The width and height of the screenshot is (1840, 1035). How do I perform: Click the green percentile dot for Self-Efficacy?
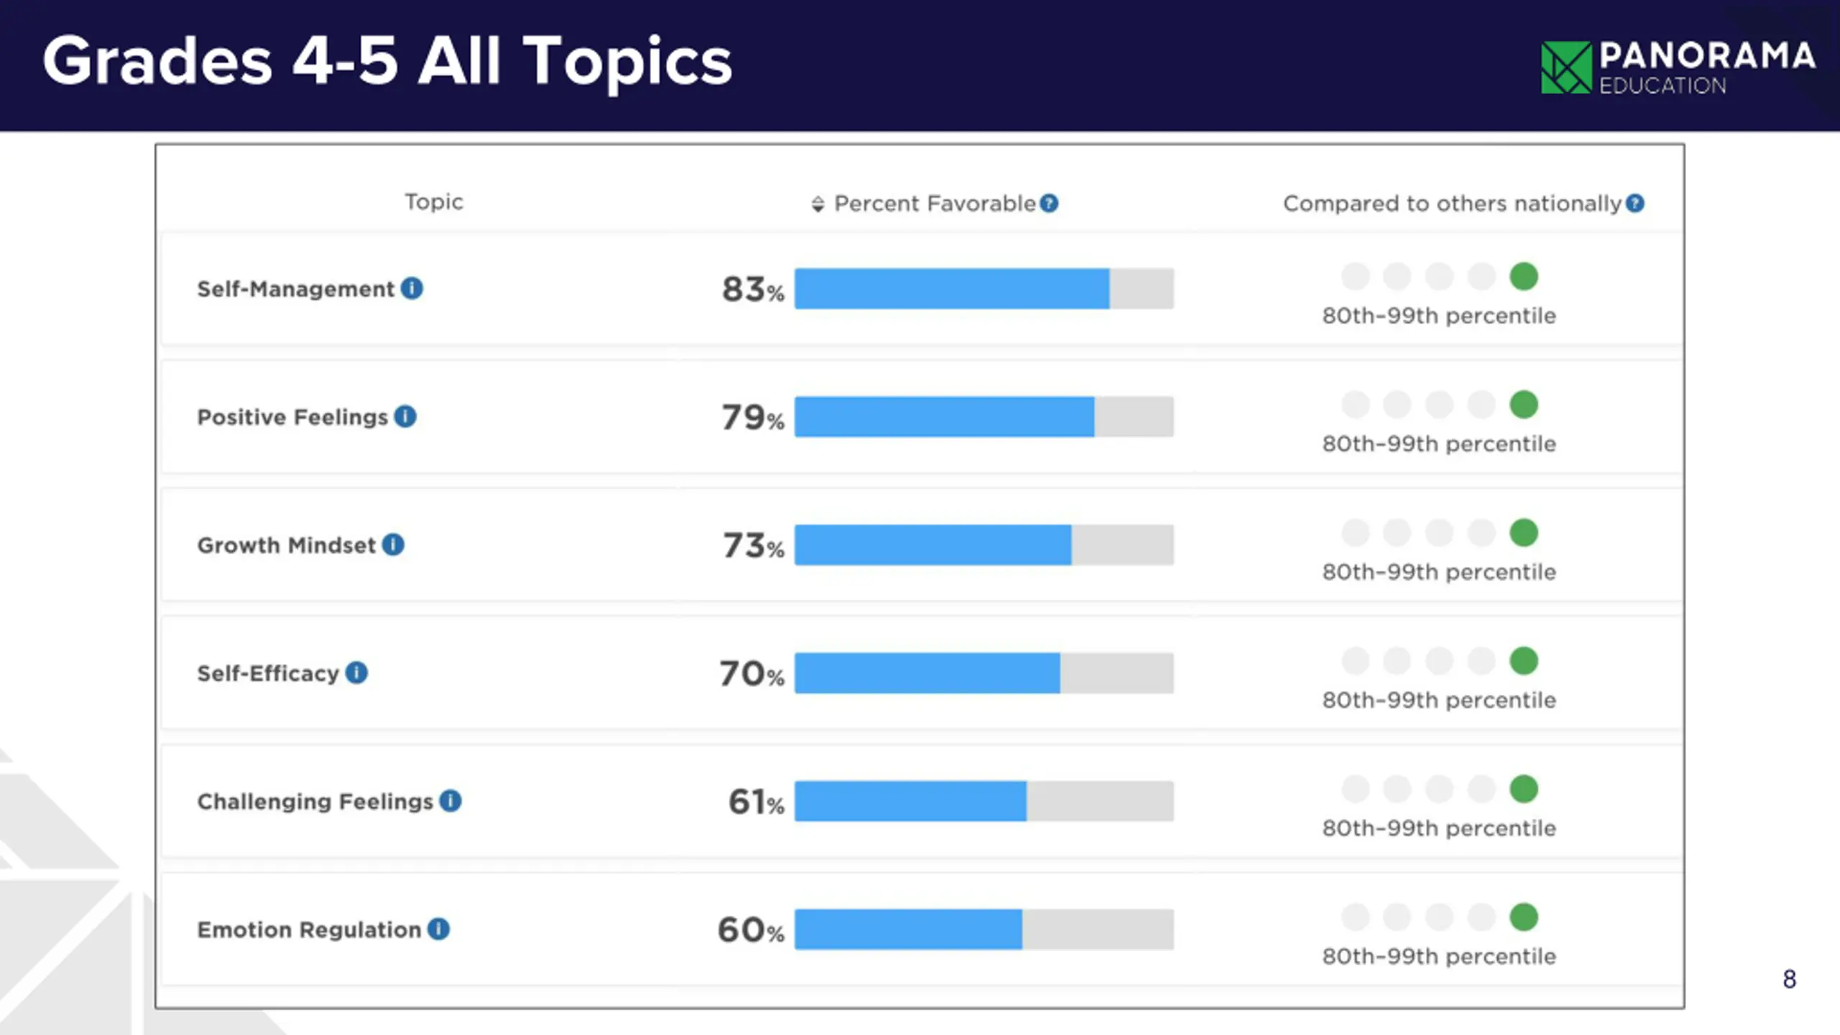coord(1524,661)
